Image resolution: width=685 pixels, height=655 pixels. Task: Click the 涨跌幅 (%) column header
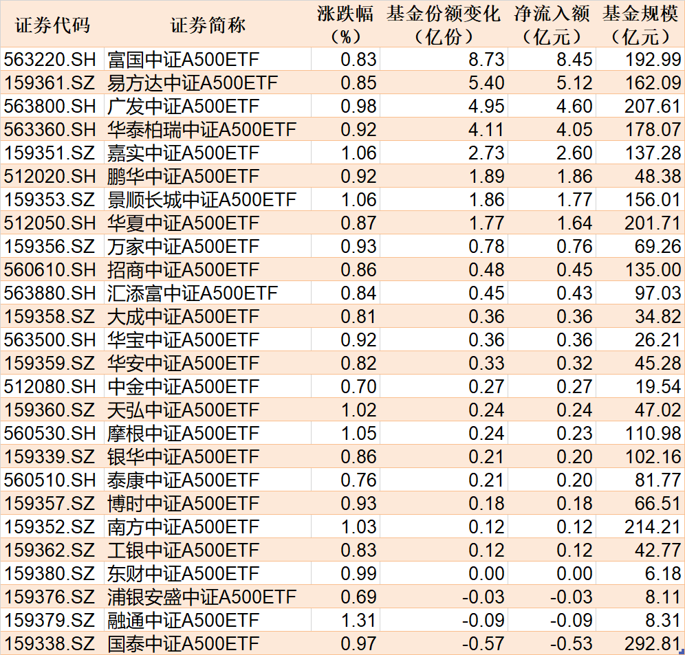[345, 25]
